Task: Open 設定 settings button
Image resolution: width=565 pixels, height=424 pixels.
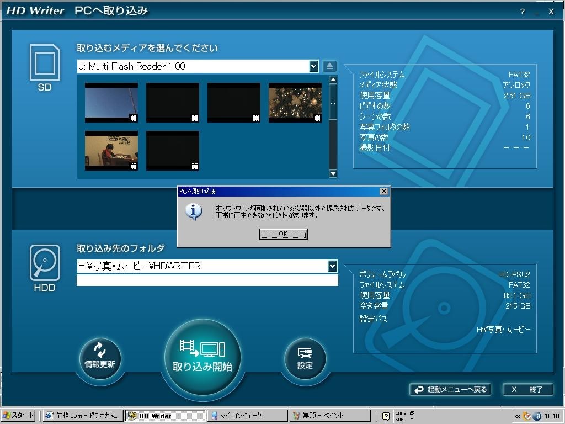Action: pos(305,358)
